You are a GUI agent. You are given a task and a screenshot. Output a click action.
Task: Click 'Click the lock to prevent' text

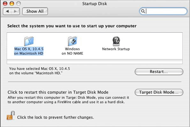click(x=40, y=117)
